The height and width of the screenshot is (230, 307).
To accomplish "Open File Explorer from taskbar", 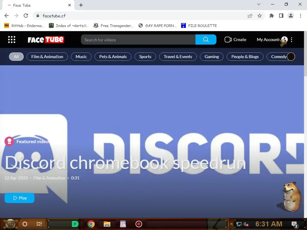I will [x=107, y=224].
